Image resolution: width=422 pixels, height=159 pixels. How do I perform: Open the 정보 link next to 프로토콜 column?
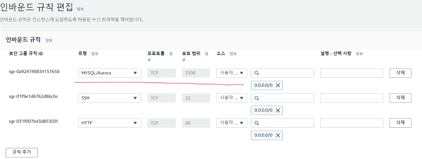pos(171,54)
